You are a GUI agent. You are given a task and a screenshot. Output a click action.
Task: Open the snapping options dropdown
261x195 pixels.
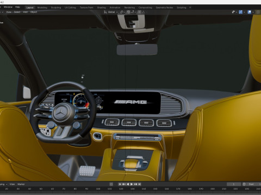click(x=133, y=12)
